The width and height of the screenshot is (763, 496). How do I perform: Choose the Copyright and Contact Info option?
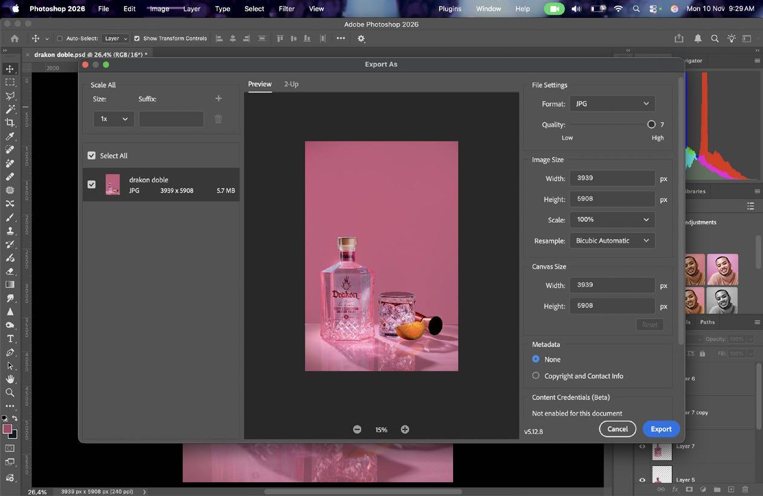(x=536, y=376)
